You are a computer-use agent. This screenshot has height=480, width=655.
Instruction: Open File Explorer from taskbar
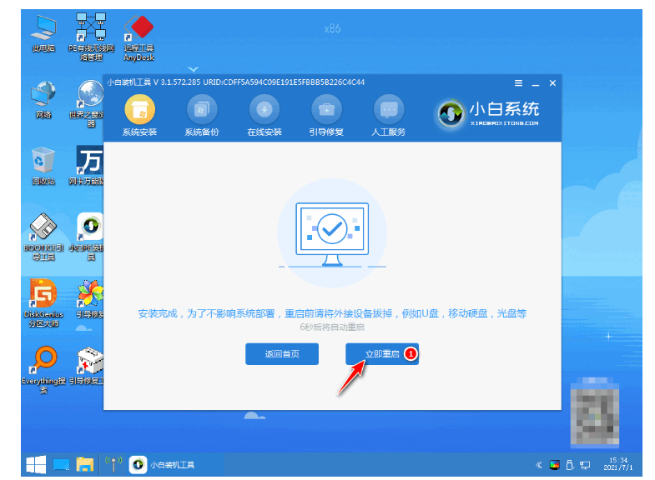(84, 464)
